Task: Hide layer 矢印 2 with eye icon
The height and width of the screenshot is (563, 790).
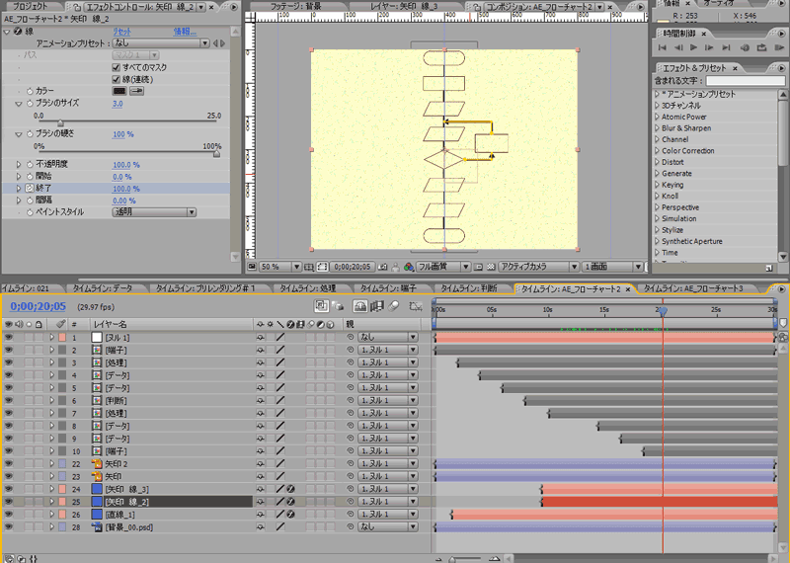Action: pos(9,463)
